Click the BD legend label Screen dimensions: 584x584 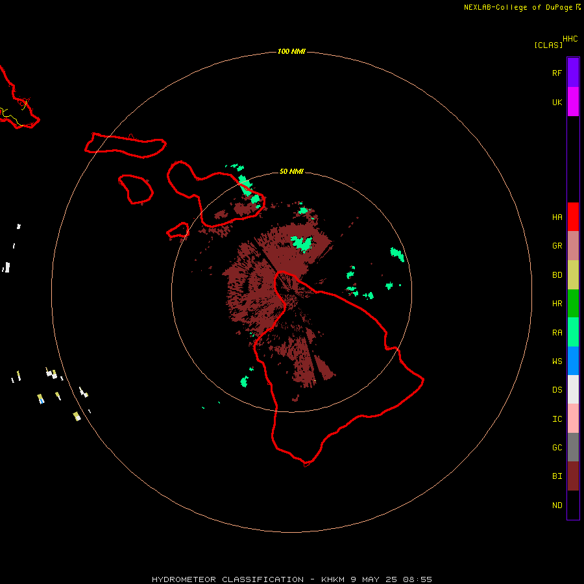[x=557, y=275]
